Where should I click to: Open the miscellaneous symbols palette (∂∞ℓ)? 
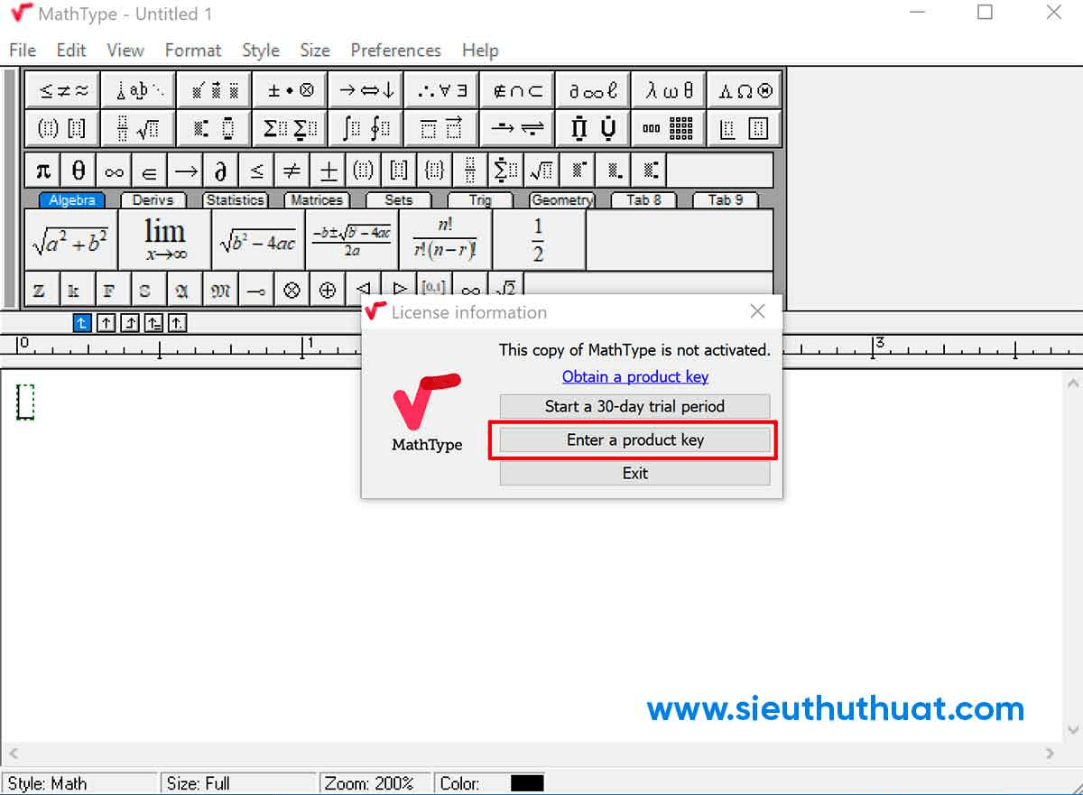(x=593, y=90)
